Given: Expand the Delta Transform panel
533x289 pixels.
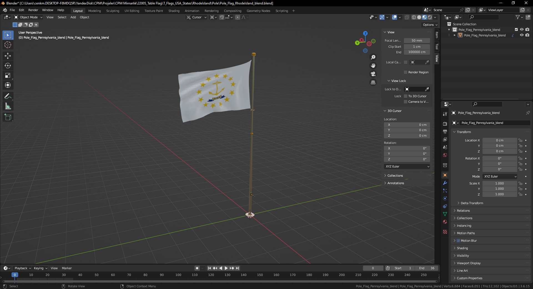Looking at the screenshot, I should [x=472, y=203].
